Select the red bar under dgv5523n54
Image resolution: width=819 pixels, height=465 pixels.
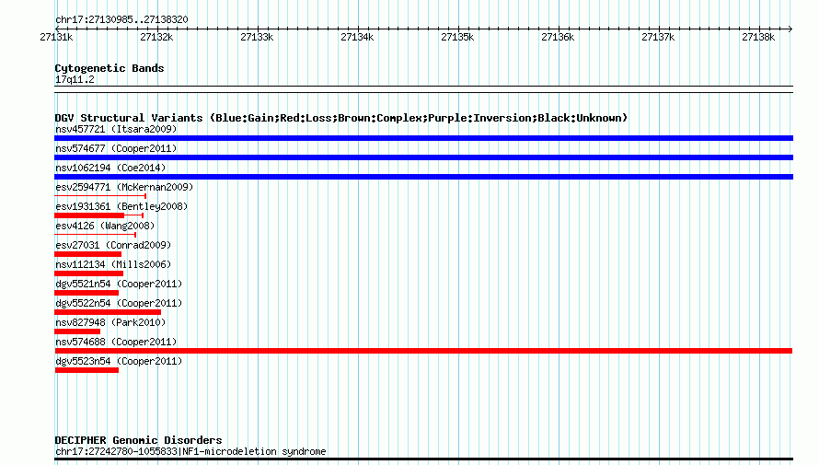point(87,370)
